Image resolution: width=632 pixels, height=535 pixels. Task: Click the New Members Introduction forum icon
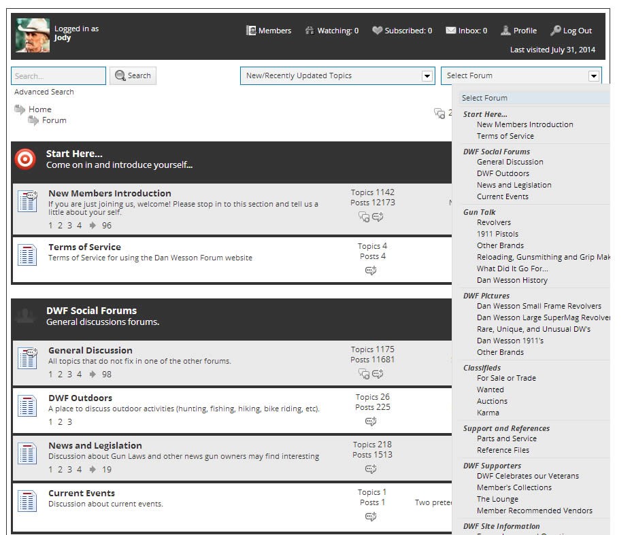[27, 201]
